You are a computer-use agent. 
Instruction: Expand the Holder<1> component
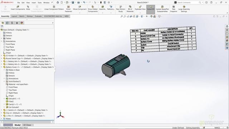click(x=1, y=56)
